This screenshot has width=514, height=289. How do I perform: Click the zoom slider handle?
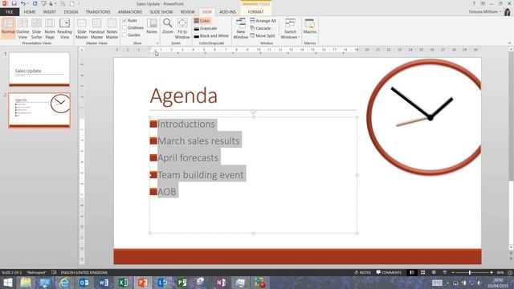pyautogui.click(x=470, y=272)
